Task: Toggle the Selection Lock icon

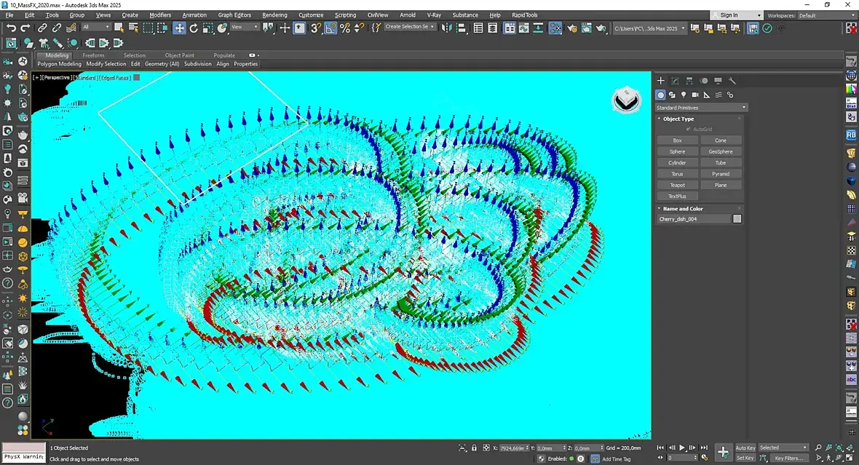Action: pos(475,448)
